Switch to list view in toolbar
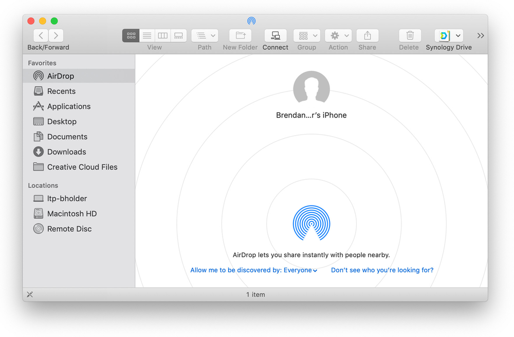Screen dimensions: 514x337 (x=147, y=35)
